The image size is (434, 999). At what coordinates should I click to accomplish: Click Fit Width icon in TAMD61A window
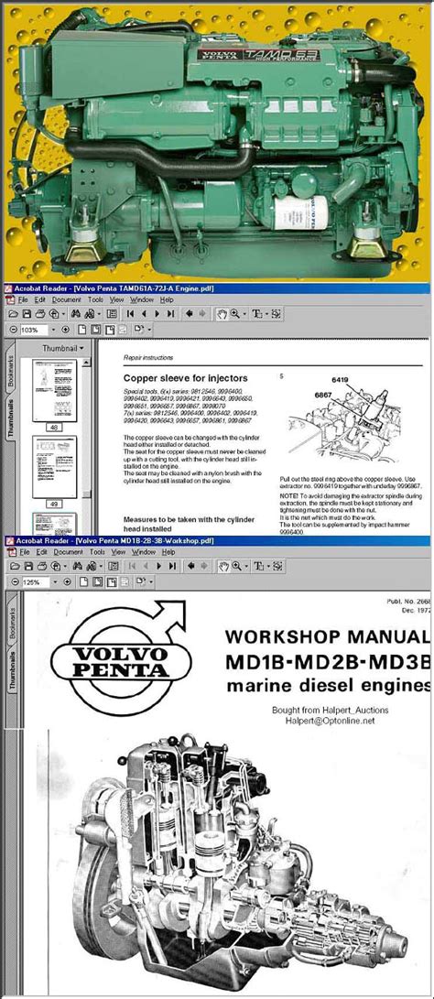point(110,330)
